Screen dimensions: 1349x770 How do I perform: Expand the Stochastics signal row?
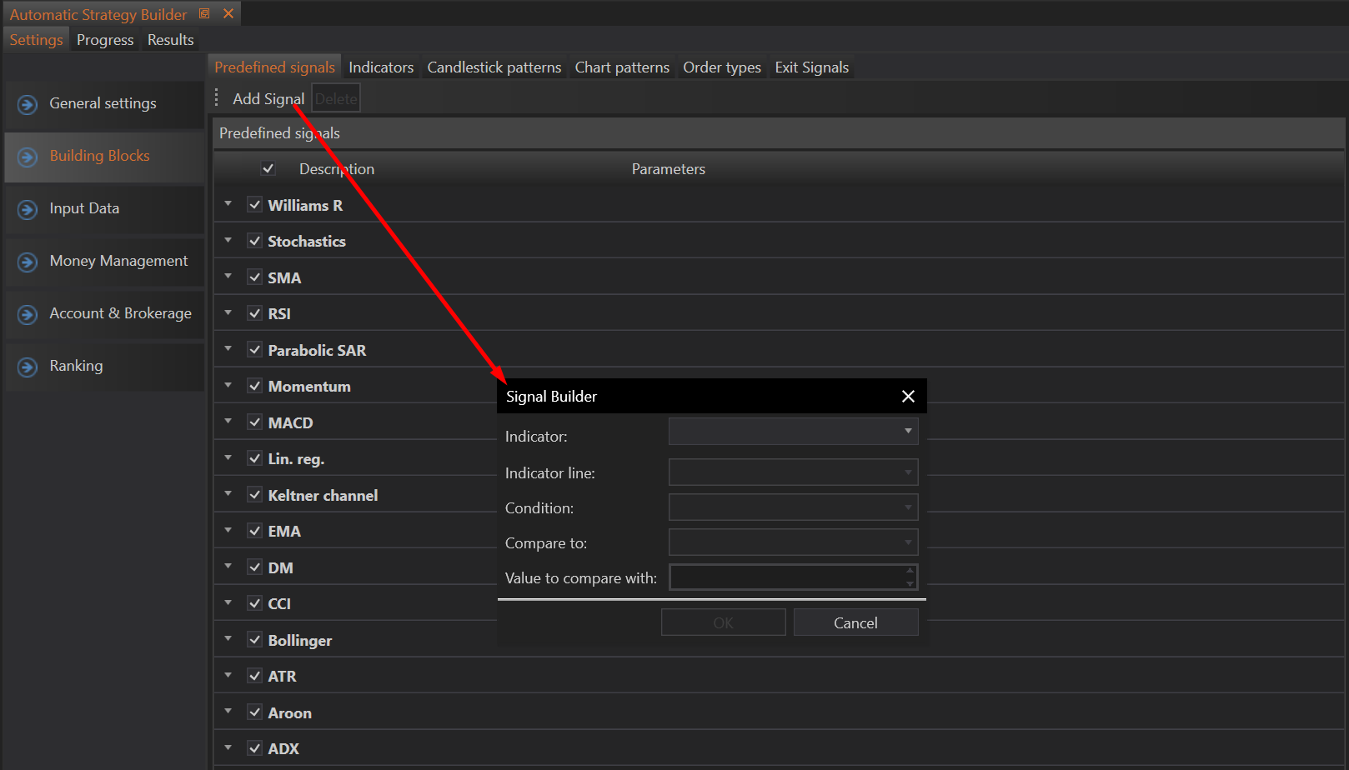[x=228, y=240]
